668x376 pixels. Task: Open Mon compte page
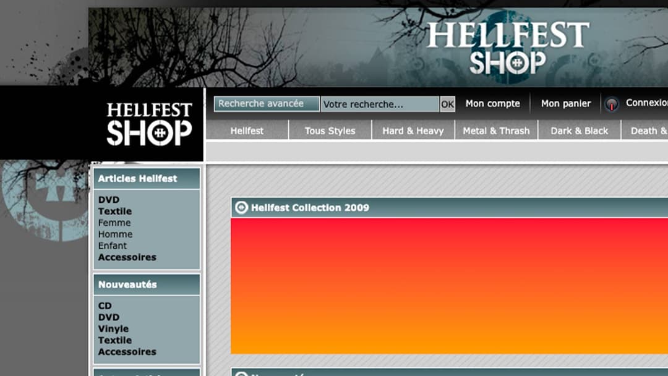(x=492, y=104)
